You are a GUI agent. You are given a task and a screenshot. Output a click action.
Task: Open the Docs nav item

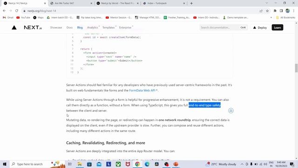pos(69,28)
